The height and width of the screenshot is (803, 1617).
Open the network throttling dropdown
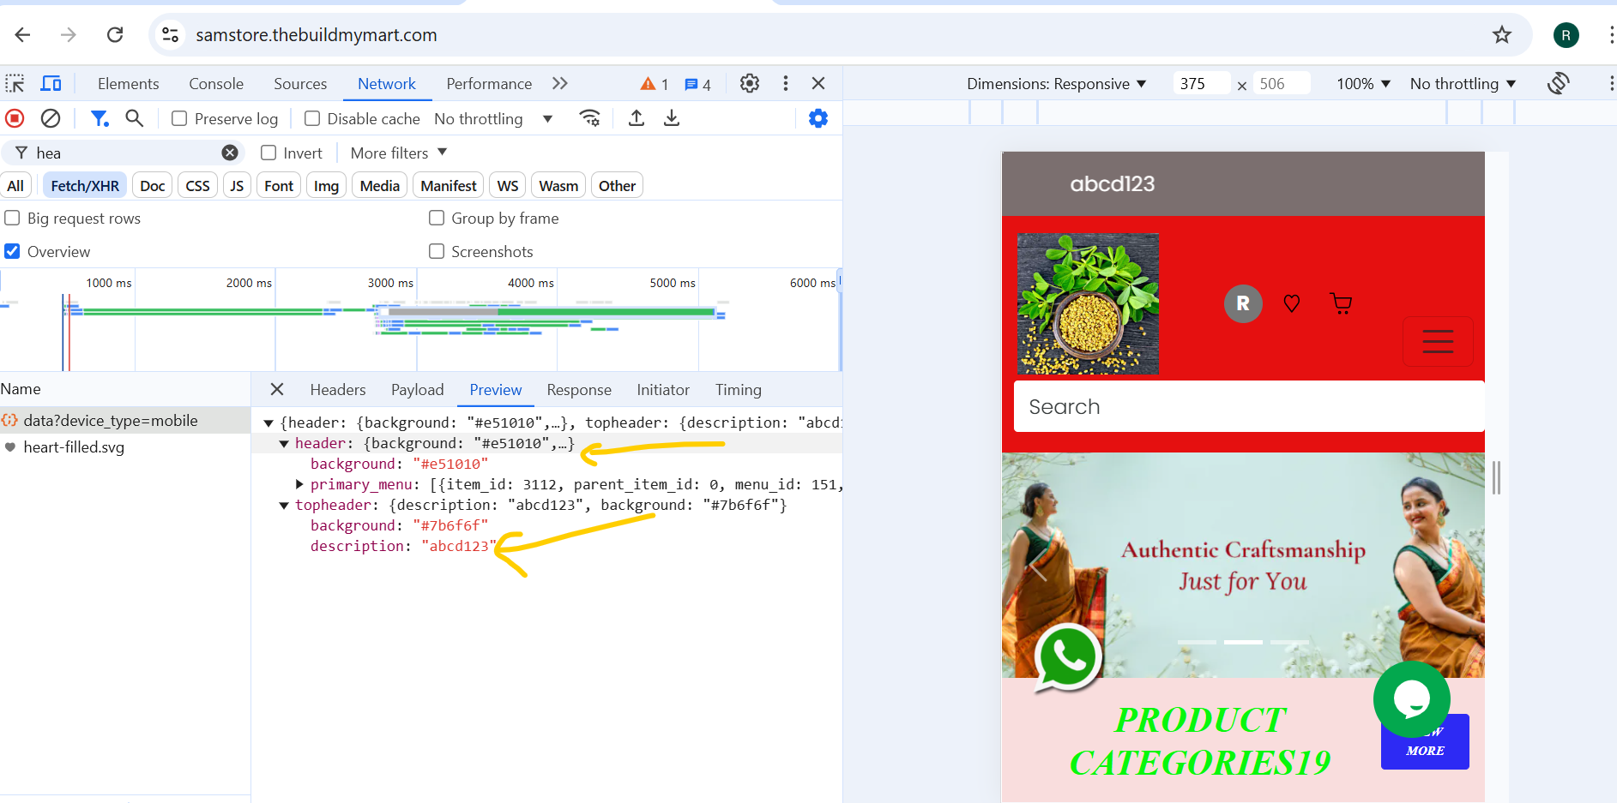point(493,118)
